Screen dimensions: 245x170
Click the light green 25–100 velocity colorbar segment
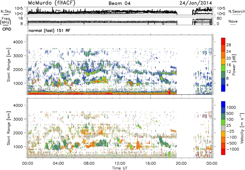[223, 122]
